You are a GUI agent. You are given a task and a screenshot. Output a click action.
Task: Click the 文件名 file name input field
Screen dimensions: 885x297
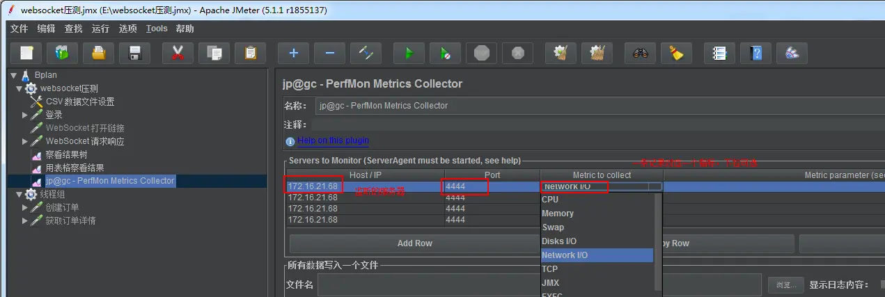tap(539, 284)
